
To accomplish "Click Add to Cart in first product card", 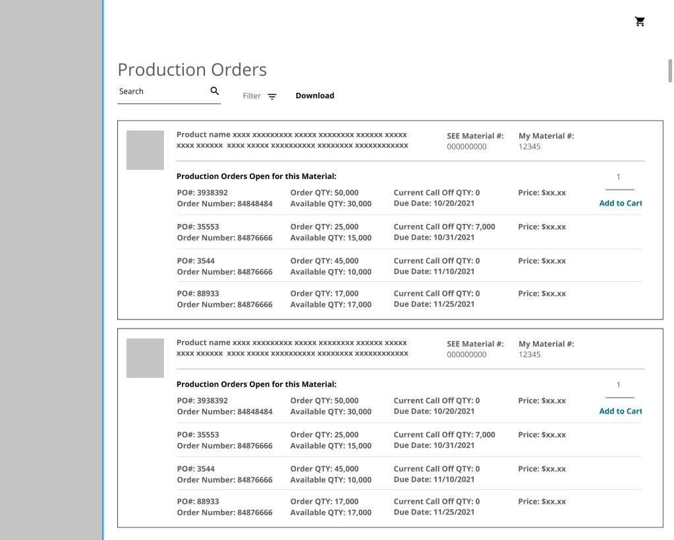I will point(620,203).
